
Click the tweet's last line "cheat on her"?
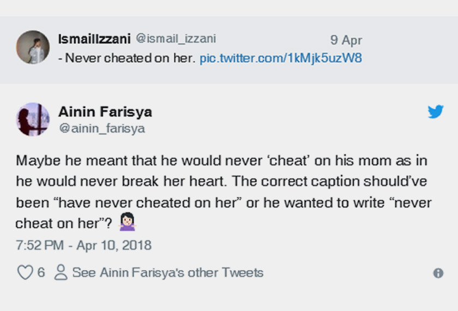pyautogui.click(x=63, y=223)
